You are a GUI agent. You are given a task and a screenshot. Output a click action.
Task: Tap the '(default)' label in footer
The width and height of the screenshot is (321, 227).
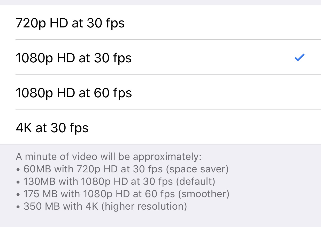click(195, 182)
